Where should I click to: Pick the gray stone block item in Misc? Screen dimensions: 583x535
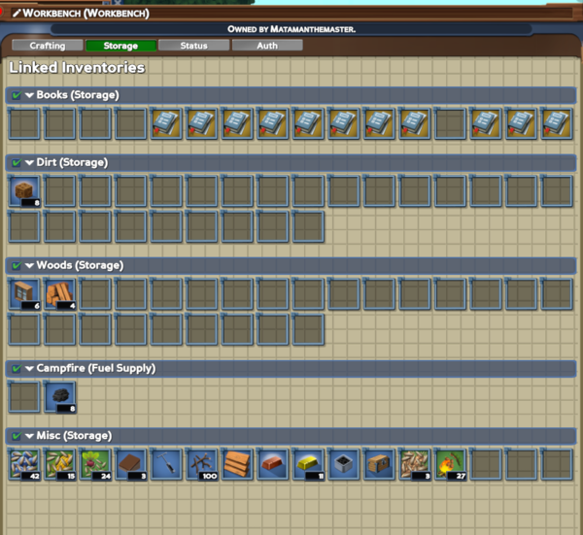pos(344,464)
